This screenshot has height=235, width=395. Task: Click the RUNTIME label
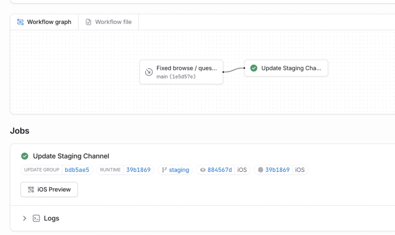pyautogui.click(x=110, y=170)
